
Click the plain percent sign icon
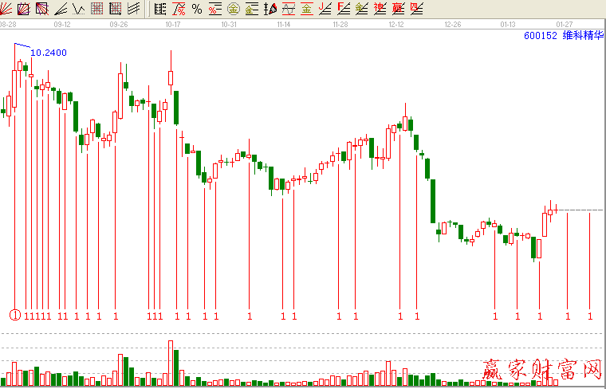[197, 9]
